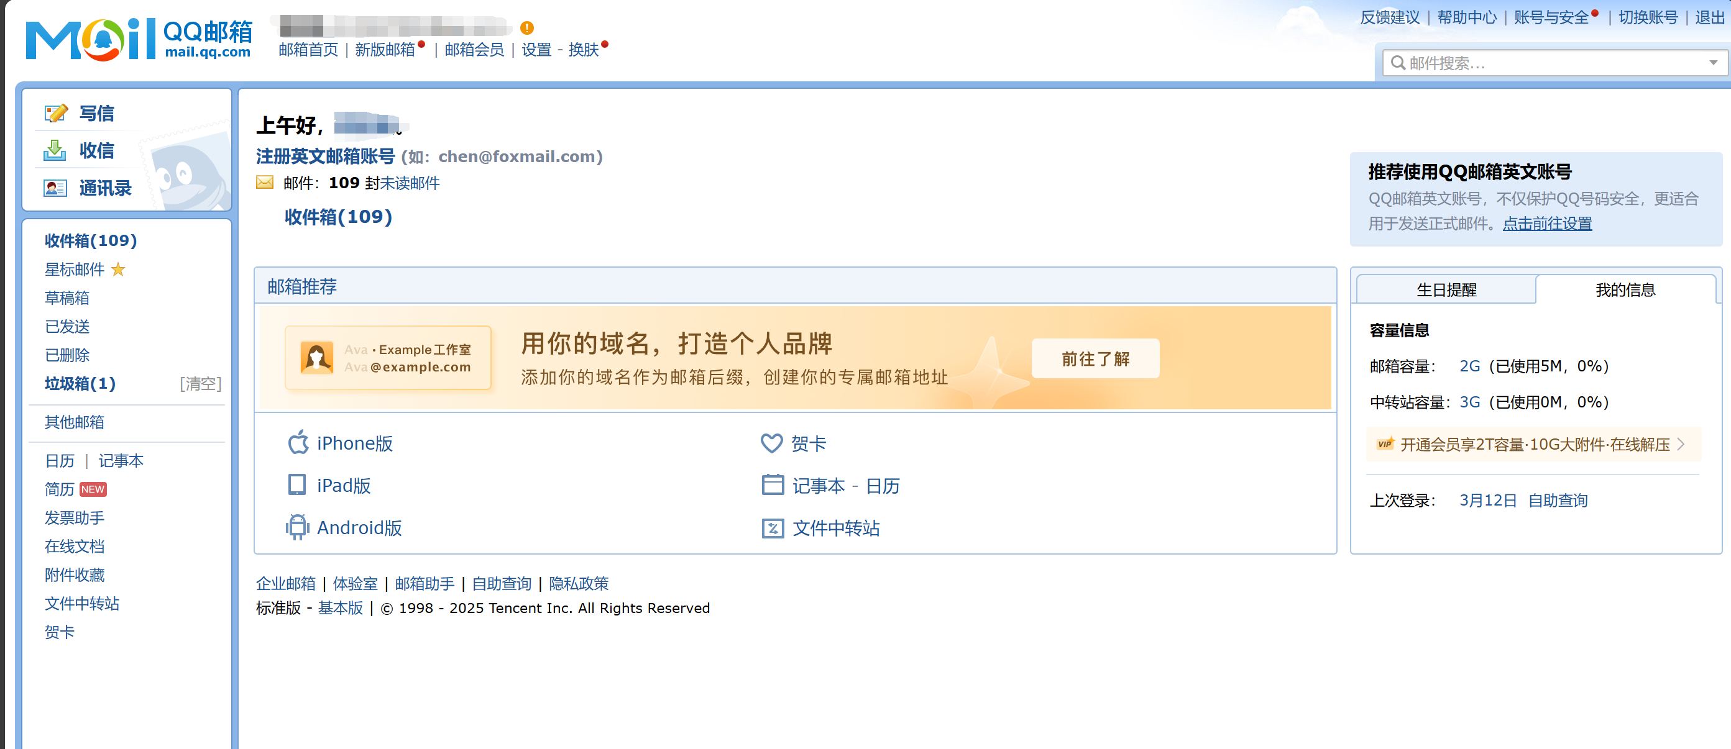The image size is (1731, 749).
Task: Click the Android robot icon
Action: [297, 527]
